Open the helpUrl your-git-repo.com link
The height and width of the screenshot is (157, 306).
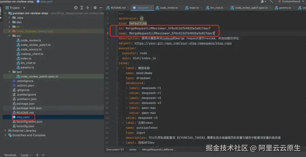click(x=183, y=43)
